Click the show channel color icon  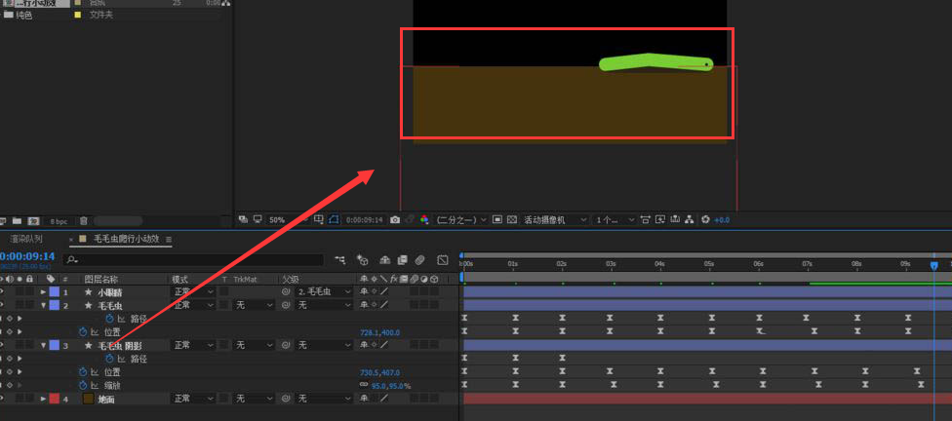pyautogui.click(x=424, y=220)
